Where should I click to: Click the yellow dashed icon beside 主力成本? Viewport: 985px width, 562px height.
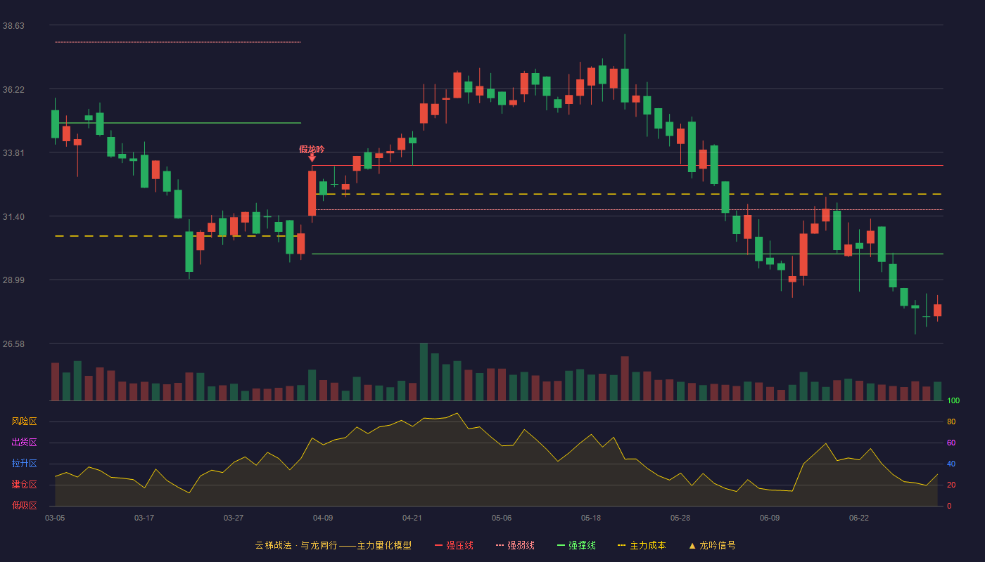(x=621, y=545)
